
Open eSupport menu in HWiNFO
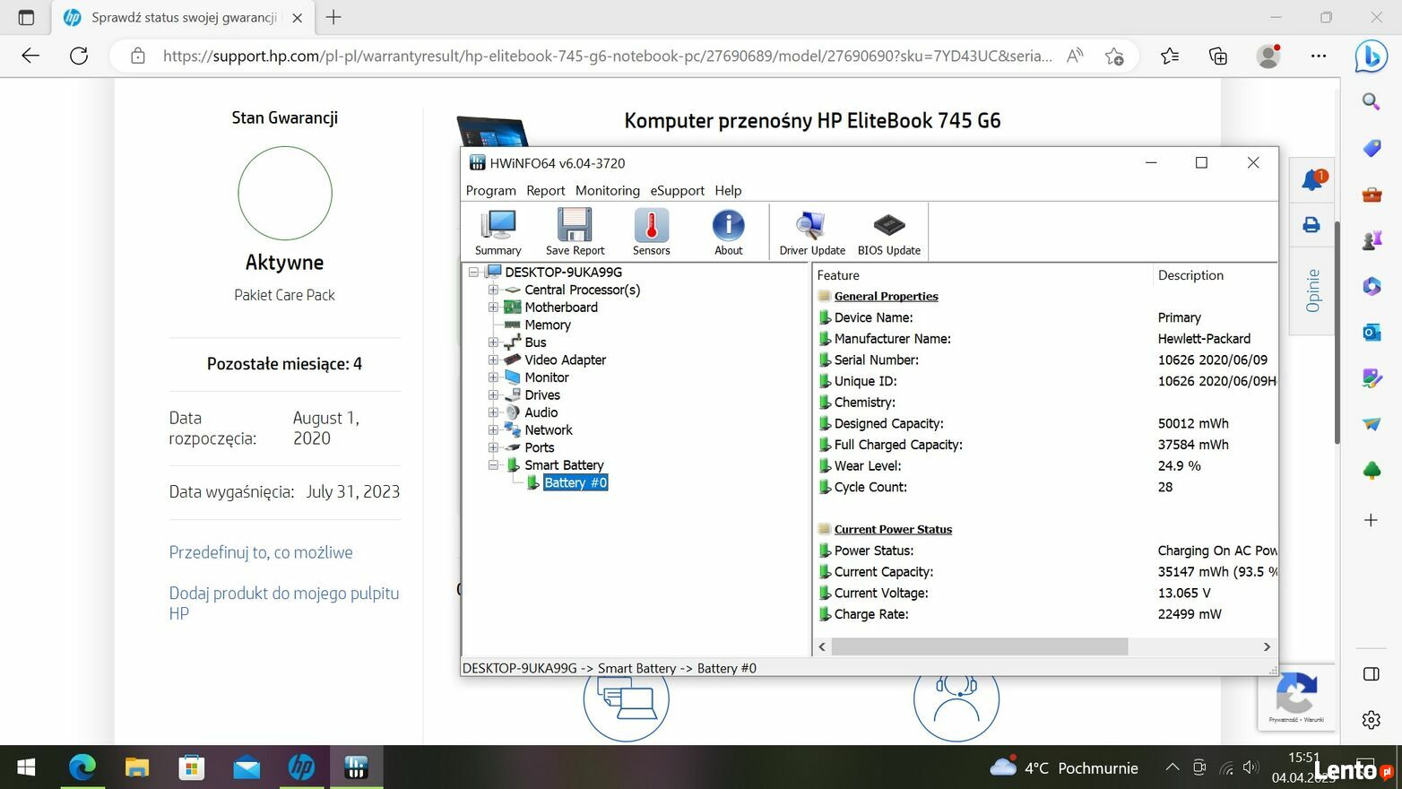pos(677,190)
